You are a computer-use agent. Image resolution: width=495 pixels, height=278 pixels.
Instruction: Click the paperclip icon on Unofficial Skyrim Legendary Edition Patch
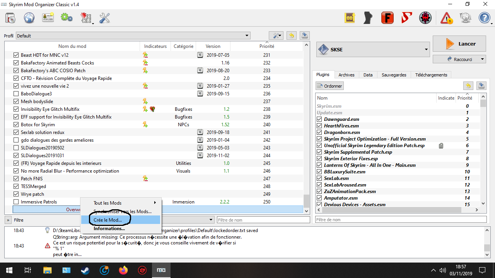pos(441,146)
